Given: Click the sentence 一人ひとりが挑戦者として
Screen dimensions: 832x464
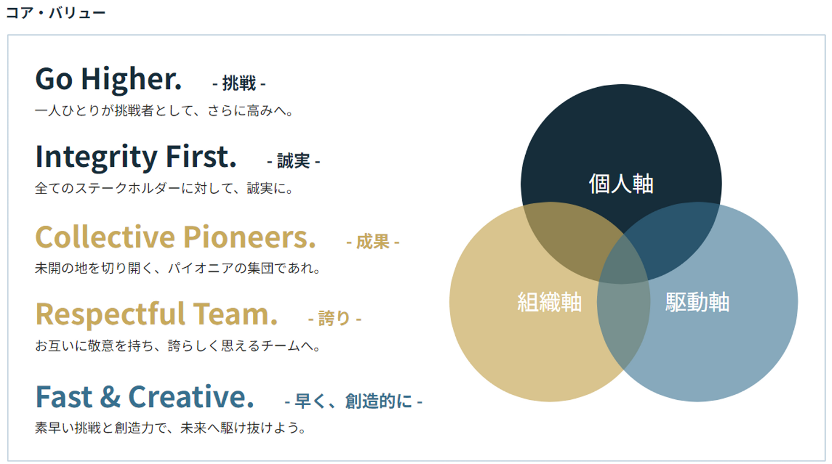Looking at the screenshot, I should point(165,110).
